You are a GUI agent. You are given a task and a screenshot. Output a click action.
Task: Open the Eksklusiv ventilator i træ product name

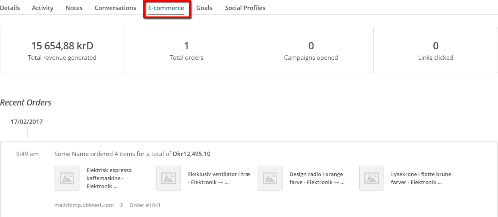219,178
